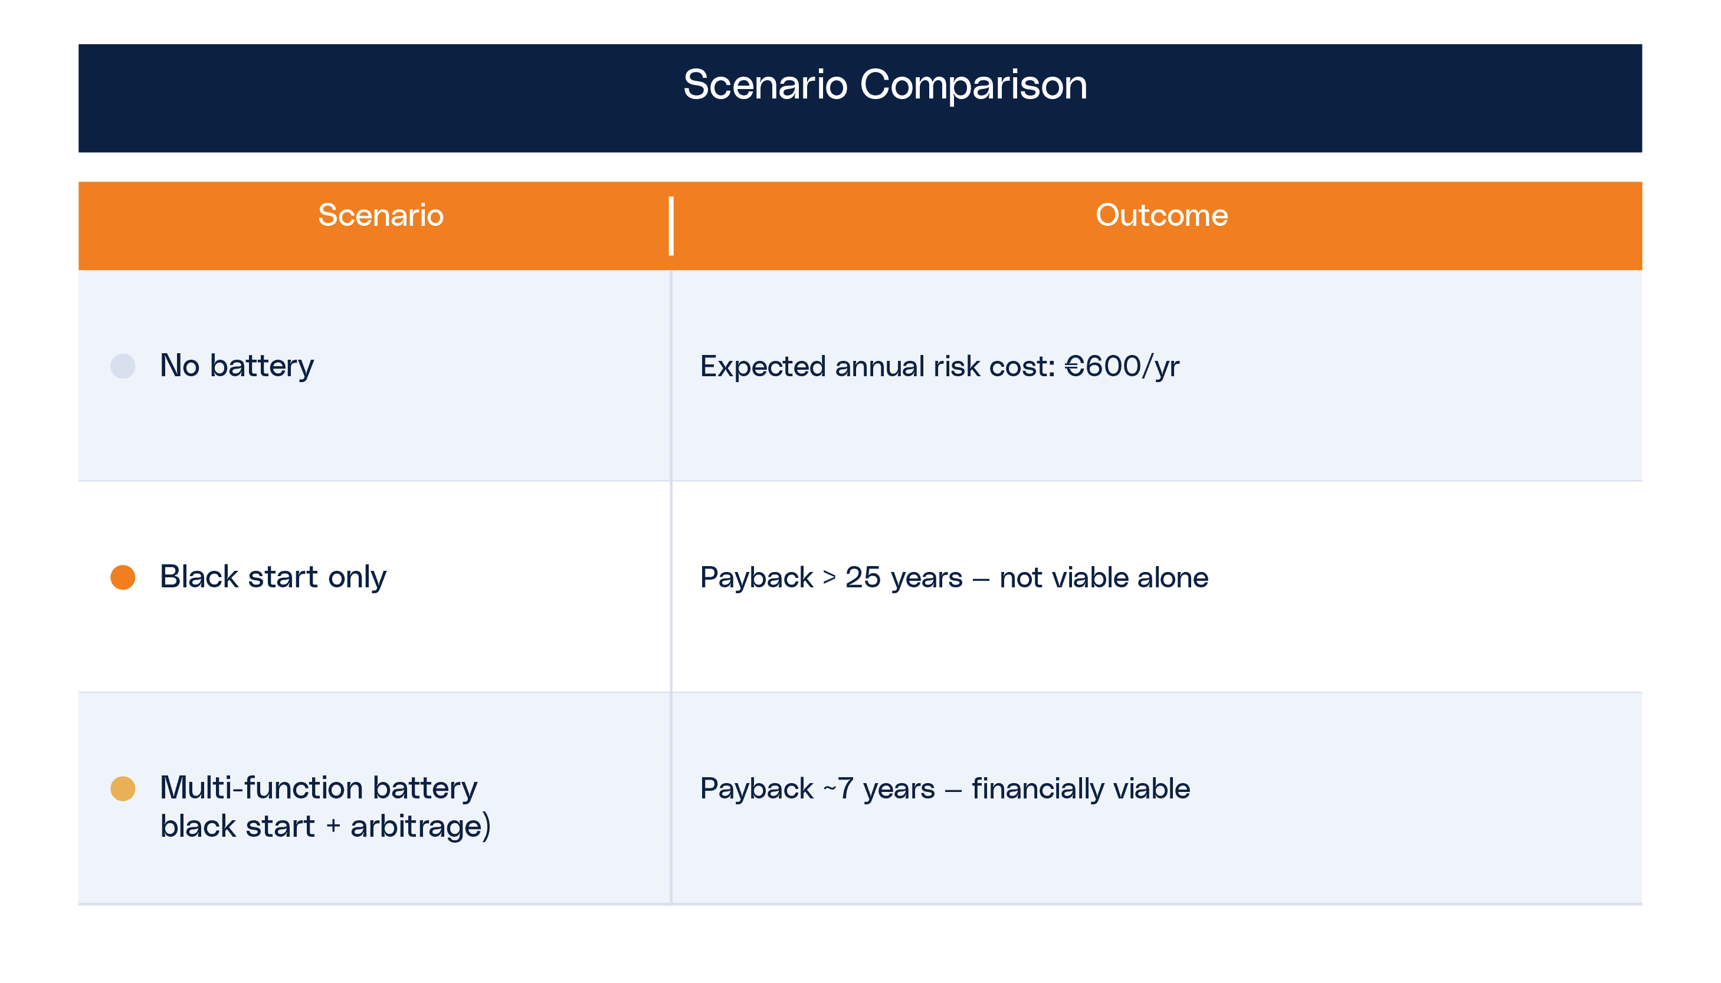The image size is (1721, 983).
Task: Click the 'black start + arbitrage)' line
Action: (325, 826)
